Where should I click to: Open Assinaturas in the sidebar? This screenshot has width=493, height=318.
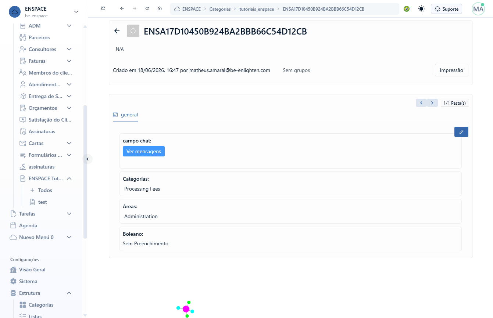[x=42, y=131]
